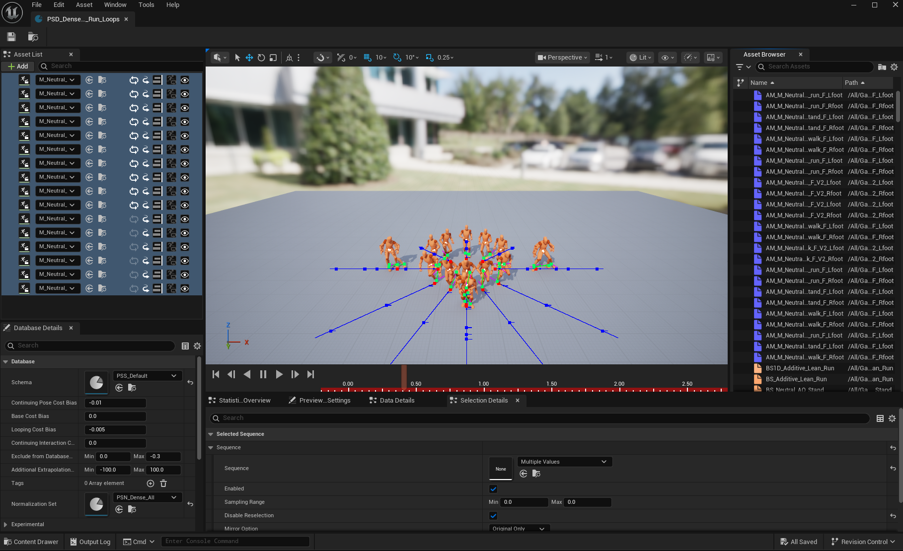
Task: Switch to the Data Details tab
Action: click(x=396, y=400)
